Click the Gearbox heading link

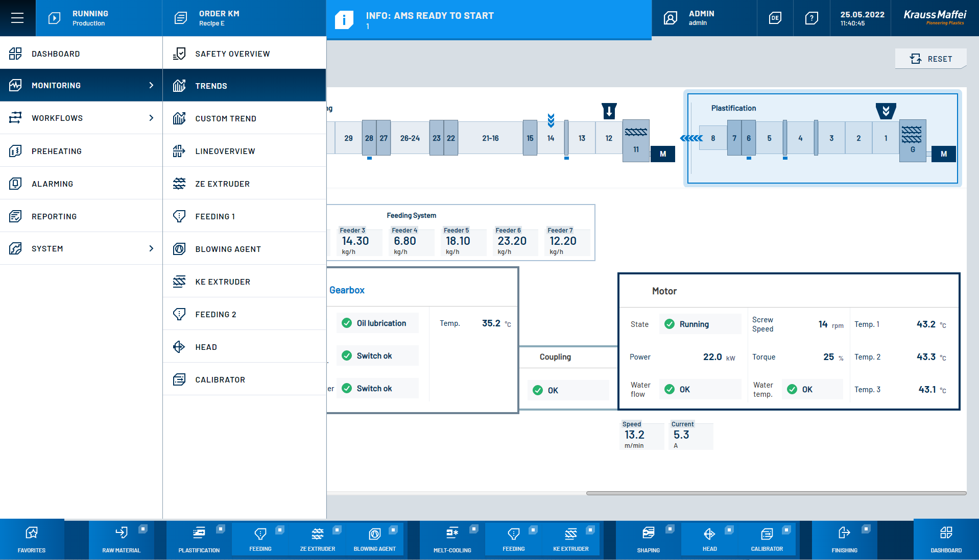point(347,290)
